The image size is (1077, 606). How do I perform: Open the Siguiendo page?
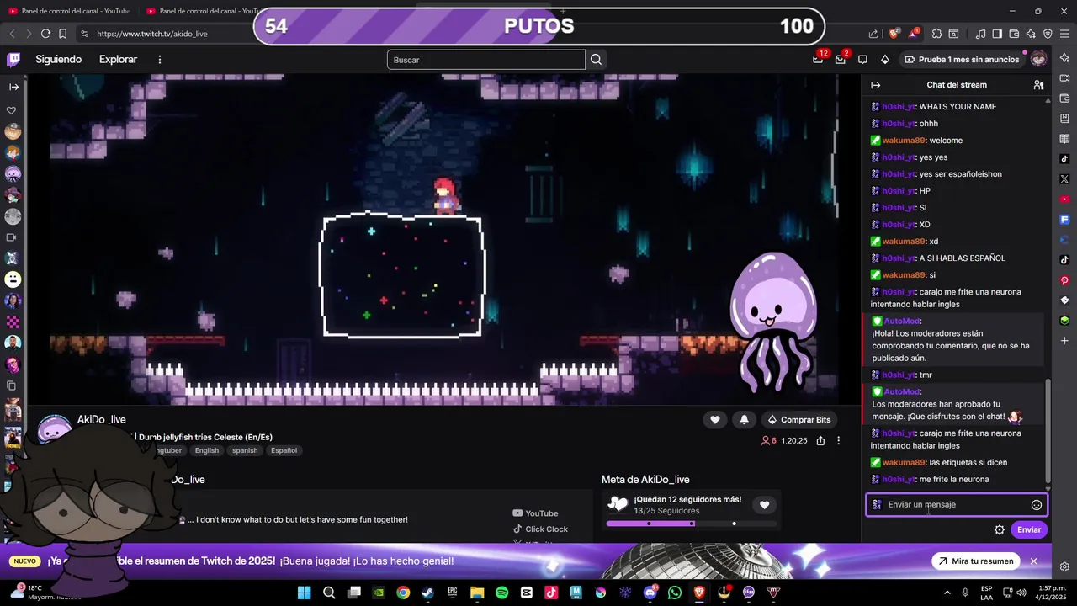point(58,60)
